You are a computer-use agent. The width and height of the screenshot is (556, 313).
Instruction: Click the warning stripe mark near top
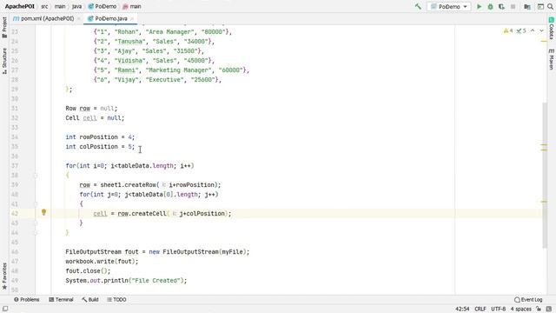544,42
